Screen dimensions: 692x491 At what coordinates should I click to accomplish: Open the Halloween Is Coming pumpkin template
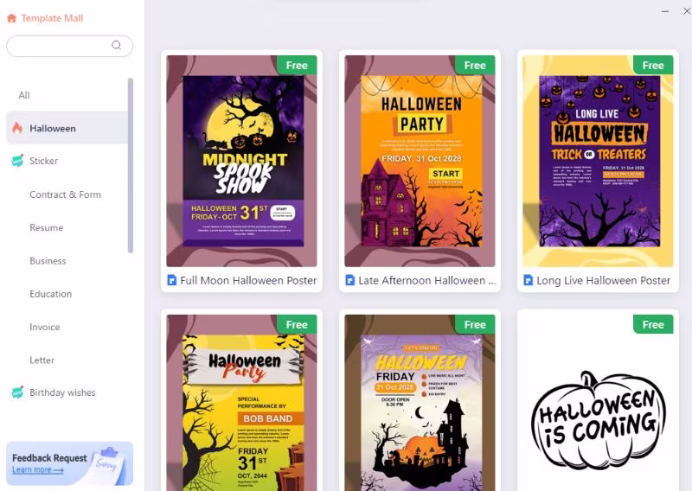click(598, 402)
